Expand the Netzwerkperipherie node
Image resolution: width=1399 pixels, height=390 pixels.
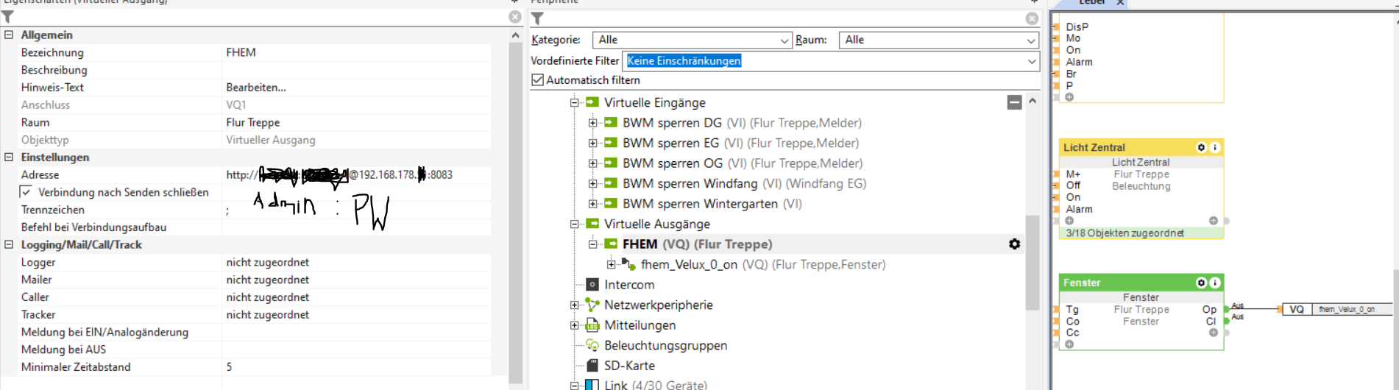tap(575, 305)
